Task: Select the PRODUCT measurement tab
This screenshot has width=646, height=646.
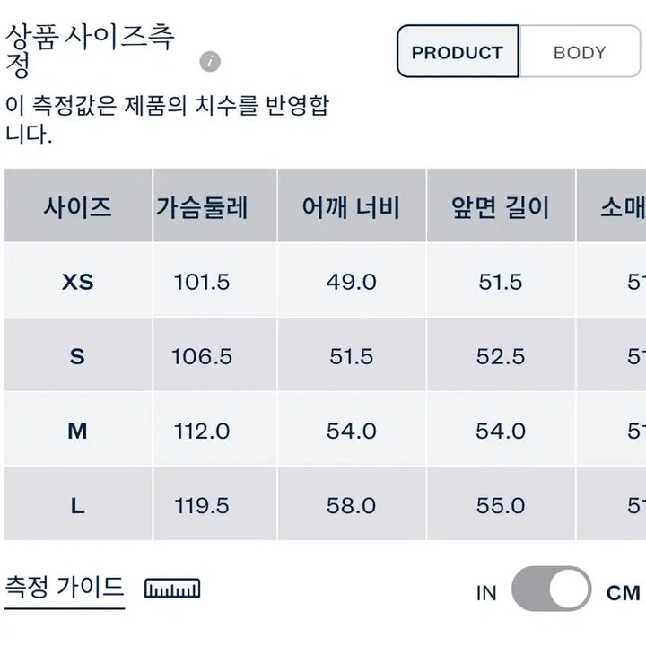Action: (458, 52)
